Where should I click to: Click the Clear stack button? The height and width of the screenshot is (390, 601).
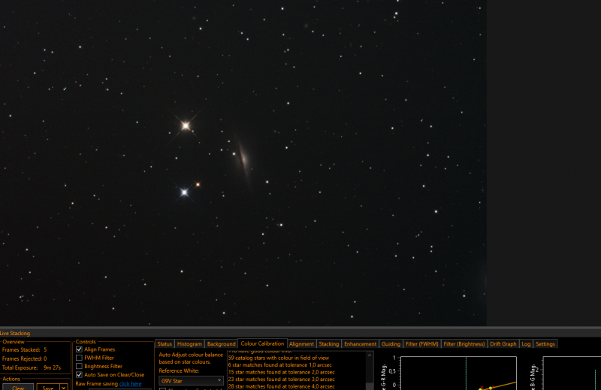point(18,387)
